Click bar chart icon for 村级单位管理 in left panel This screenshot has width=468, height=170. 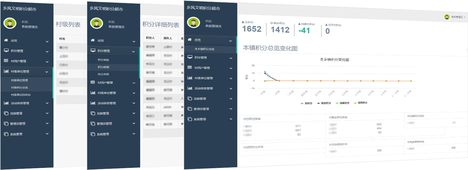click(6, 71)
